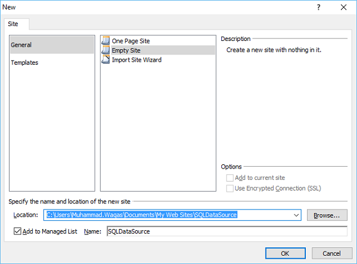
Task: Open the Browse... folder picker
Action: (327, 215)
